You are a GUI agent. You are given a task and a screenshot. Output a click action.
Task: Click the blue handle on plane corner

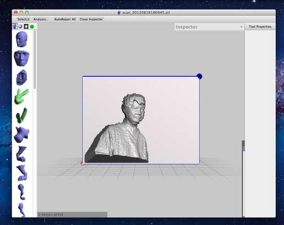pyautogui.click(x=199, y=76)
